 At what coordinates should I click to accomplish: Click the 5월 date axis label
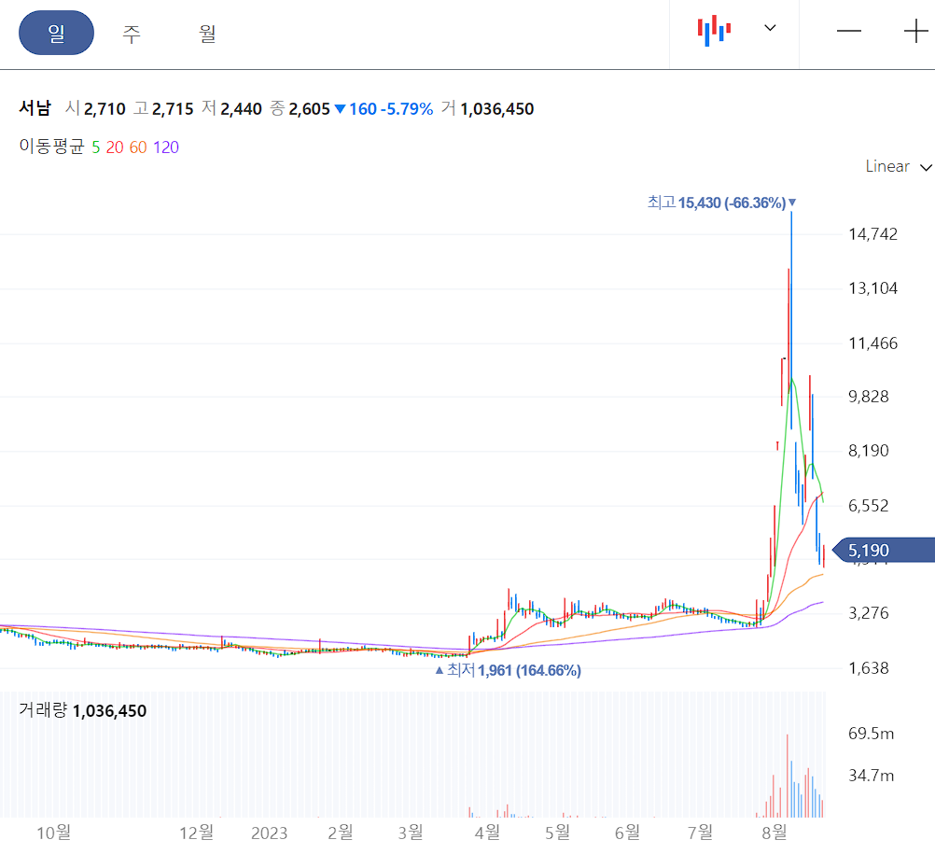pyautogui.click(x=557, y=833)
